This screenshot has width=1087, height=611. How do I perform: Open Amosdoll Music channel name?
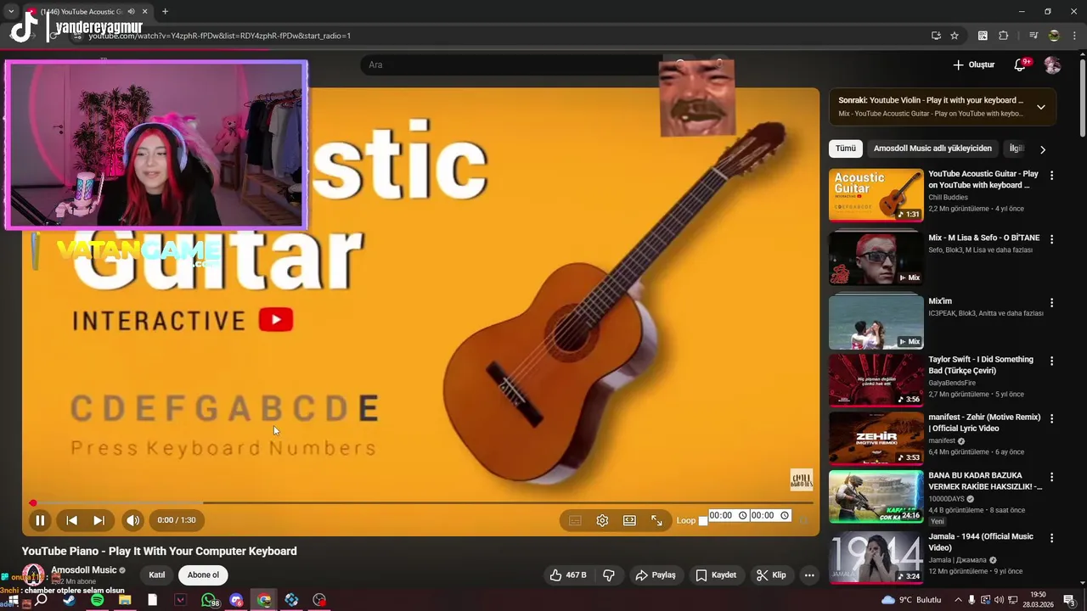point(83,570)
